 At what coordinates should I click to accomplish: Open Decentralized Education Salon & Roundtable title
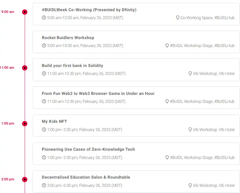click(x=86, y=177)
